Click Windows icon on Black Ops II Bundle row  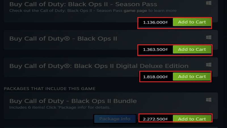[x=209, y=100]
